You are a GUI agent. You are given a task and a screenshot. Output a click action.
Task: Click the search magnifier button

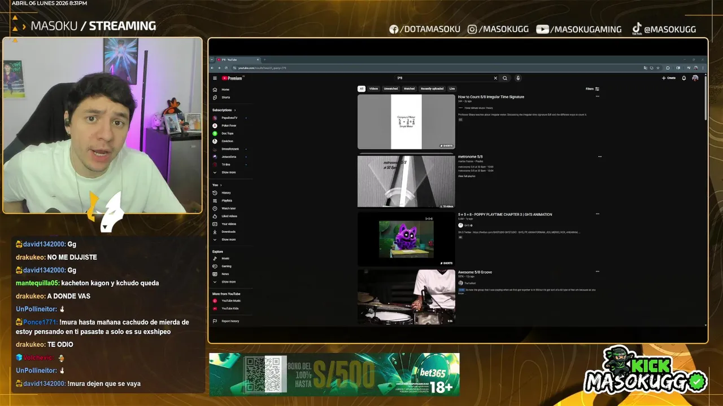505,78
